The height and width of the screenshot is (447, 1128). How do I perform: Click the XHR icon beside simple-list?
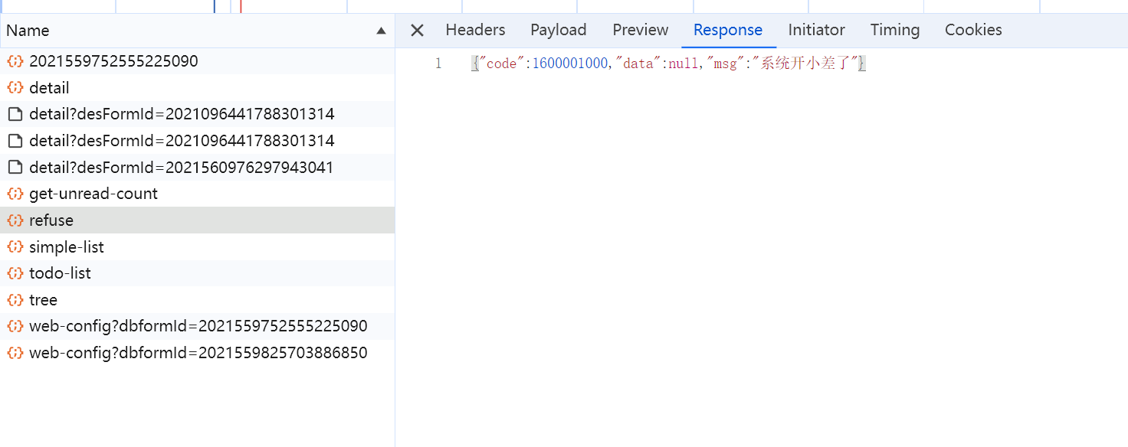coord(15,247)
